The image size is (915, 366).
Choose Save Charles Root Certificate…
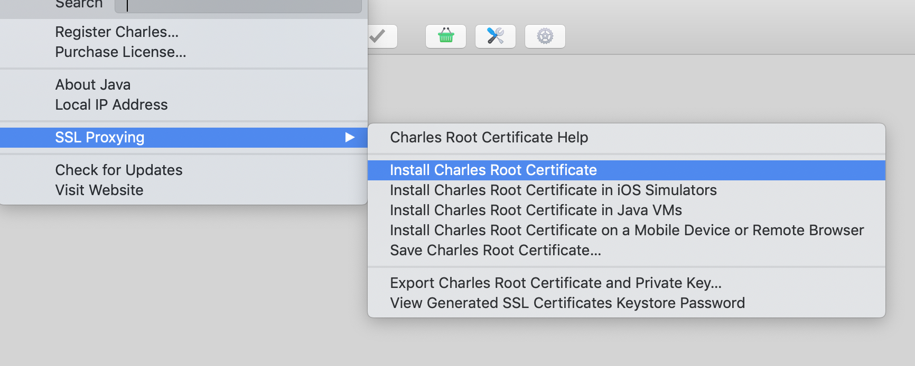tap(627, 251)
